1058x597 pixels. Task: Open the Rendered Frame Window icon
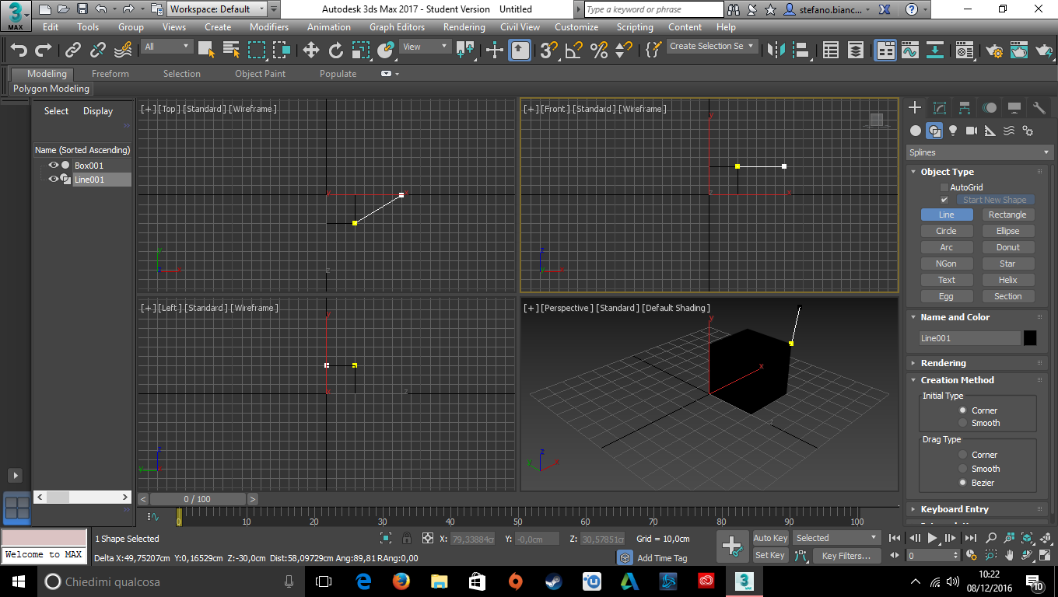click(x=1019, y=51)
